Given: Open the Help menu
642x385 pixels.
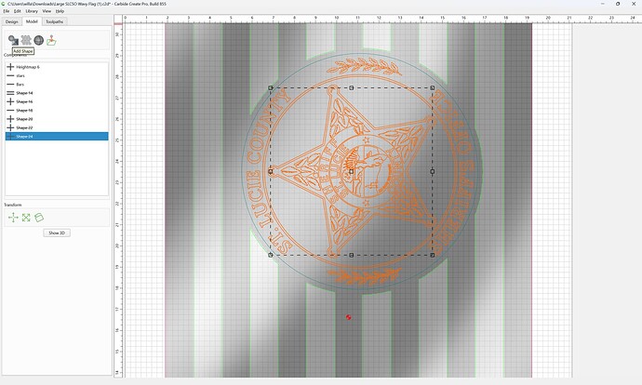Looking at the screenshot, I should pyautogui.click(x=60, y=11).
